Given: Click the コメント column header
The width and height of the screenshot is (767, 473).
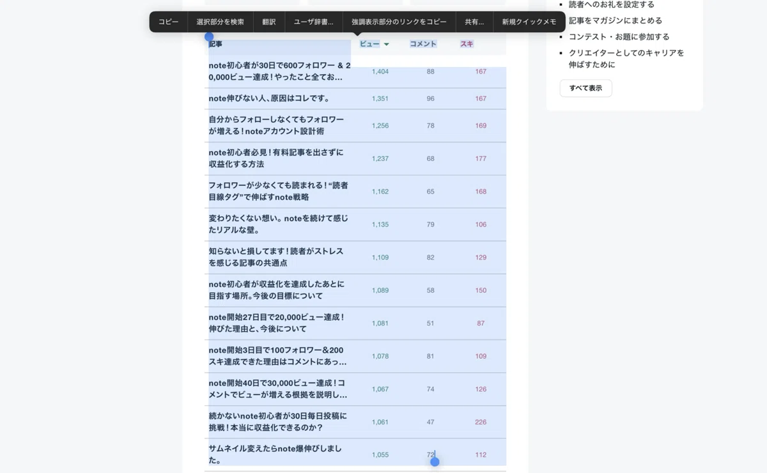Looking at the screenshot, I should click(x=423, y=44).
